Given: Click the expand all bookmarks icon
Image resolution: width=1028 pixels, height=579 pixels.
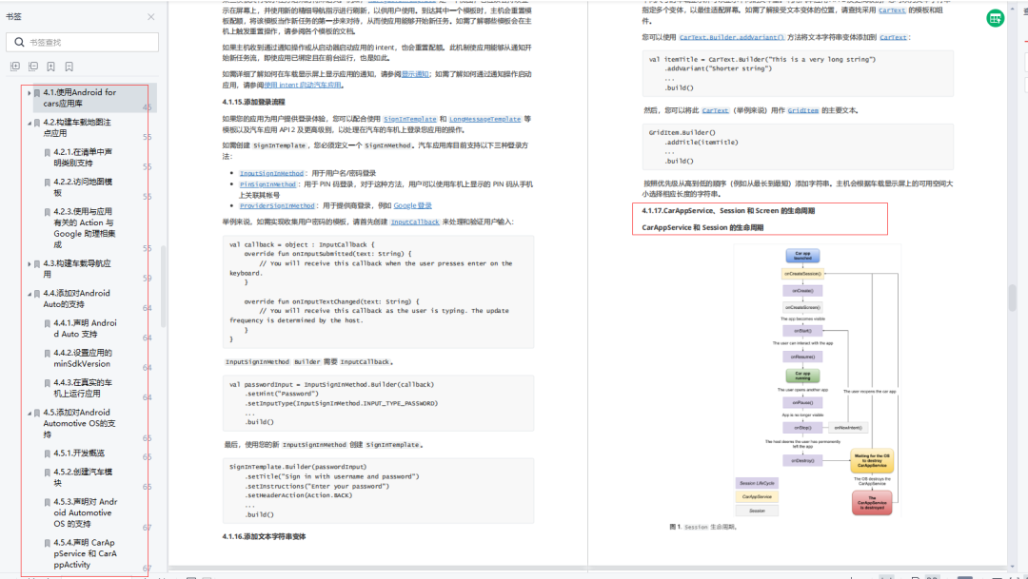Looking at the screenshot, I should [x=15, y=67].
